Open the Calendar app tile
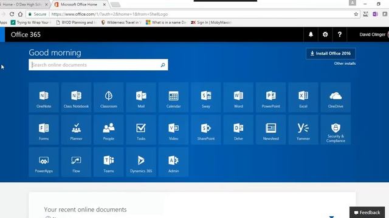Viewport: 389px width, 218px height. [173, 97]
